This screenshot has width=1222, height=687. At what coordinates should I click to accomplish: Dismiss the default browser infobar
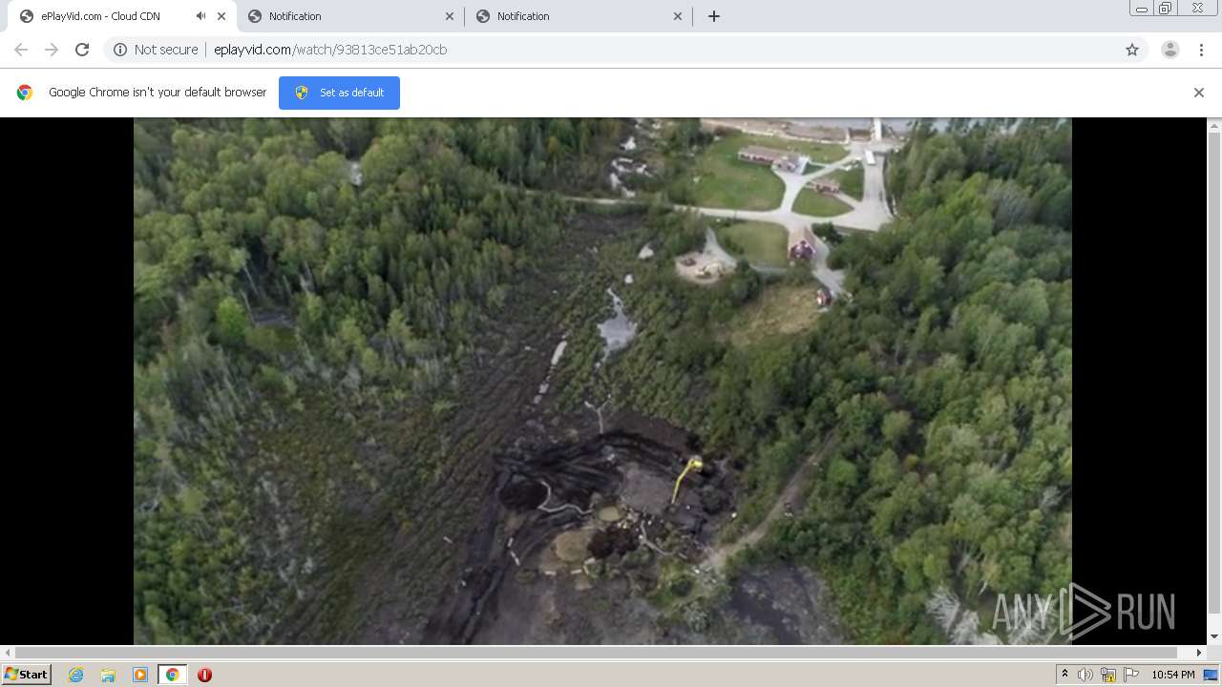(x=1199, y=93)
